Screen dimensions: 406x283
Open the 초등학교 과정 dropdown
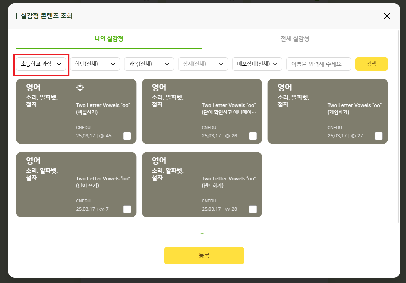tap(41, 64)
